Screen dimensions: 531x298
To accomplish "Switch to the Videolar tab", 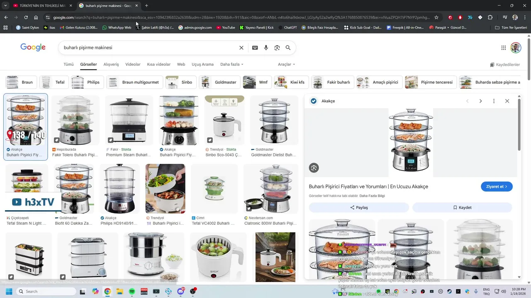I will pyautogui.click(x=133, y=65).
